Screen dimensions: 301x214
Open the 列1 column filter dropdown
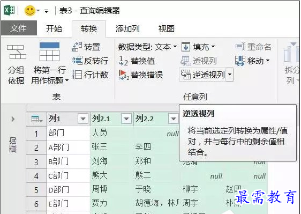pos(83,119)
